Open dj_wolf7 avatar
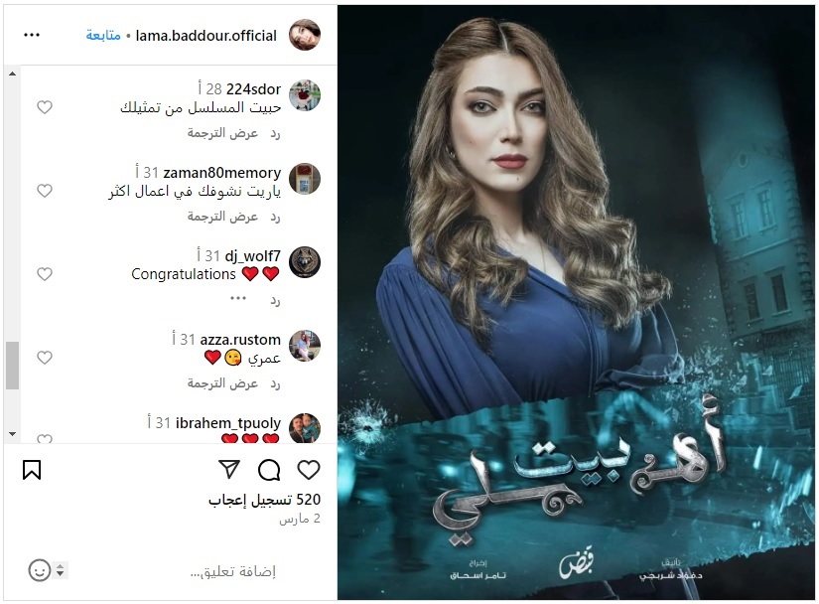Viewport: 819px width, 604px height. coord(305,262)
